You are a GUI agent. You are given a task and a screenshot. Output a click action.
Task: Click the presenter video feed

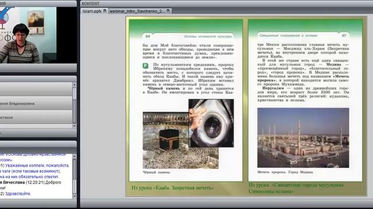28,35
